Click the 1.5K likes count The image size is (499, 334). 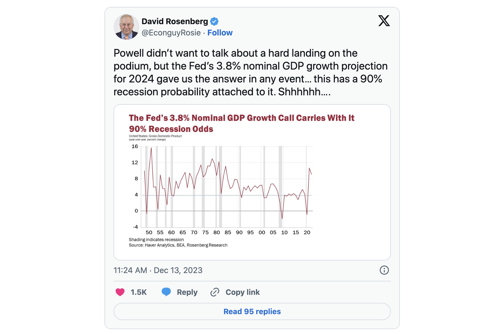[139, 292]
